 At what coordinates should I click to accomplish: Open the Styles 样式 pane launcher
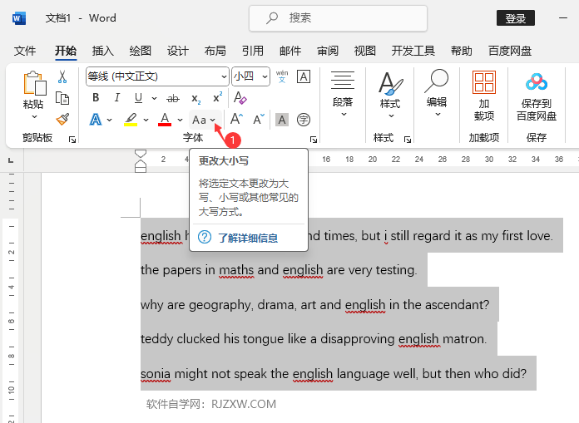tap(408, 140)
